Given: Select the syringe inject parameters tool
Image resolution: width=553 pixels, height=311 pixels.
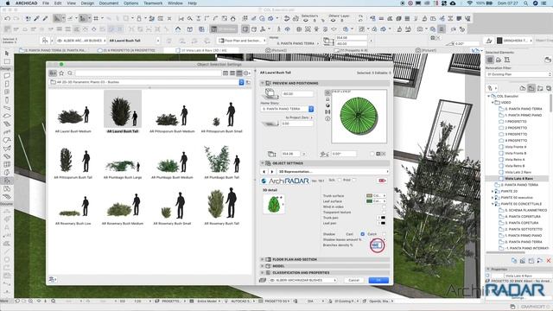Looking at the screenshot, I should pyautogui.click(x=45, y=18).
